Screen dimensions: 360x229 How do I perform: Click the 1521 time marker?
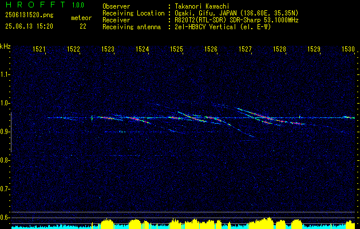click(x=39, y=49)
